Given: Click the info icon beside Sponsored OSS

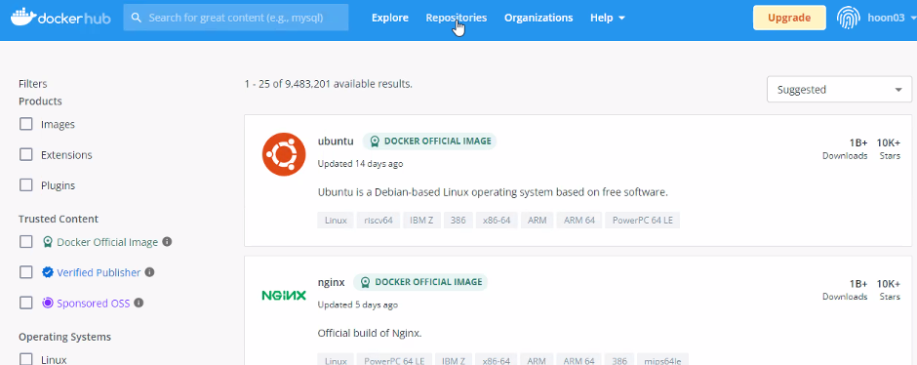Looking at the screenshot, I should [139, 303].
